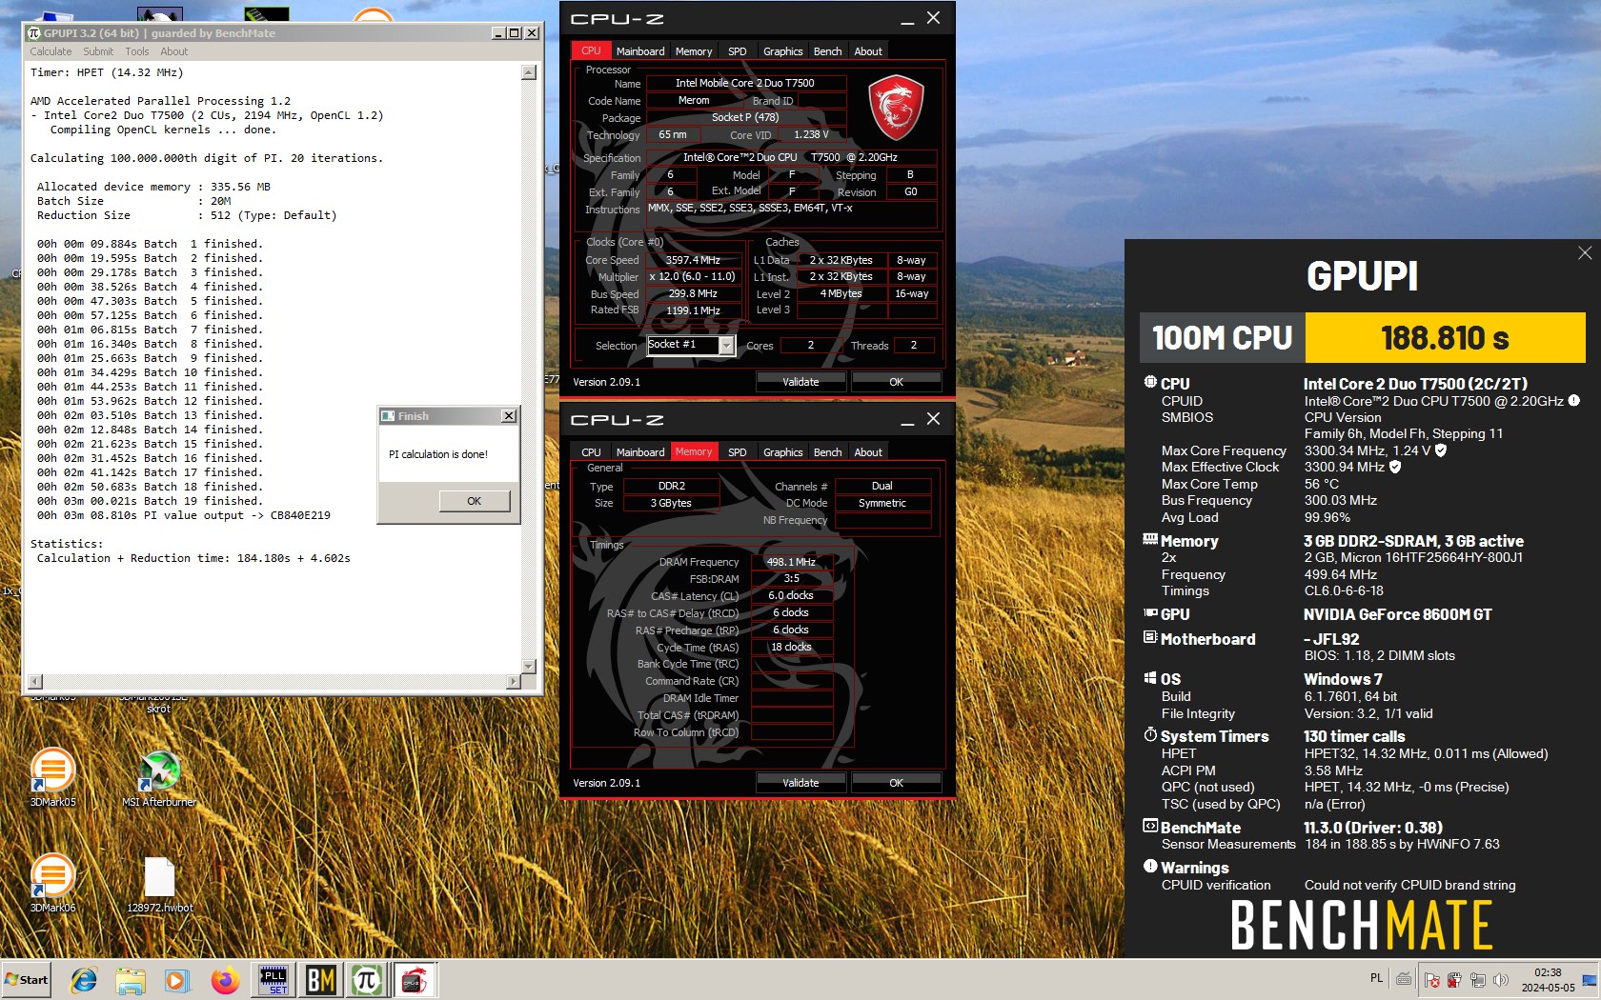The width and height of the screenshot is (1601, 1000).
Task: Switch to Mainboard tab in upper CPU-Z
Action: (640, 51)
